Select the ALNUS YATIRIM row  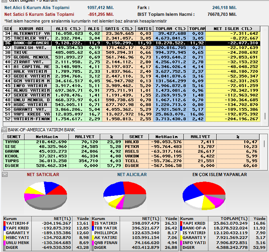point(132,91)
